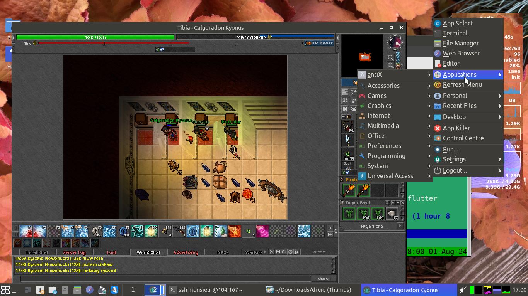This screenshot has width=528, height=296.
Task: Click the green health bar 1035/1035
Action: pyautogui.click(x=95, y=37)
